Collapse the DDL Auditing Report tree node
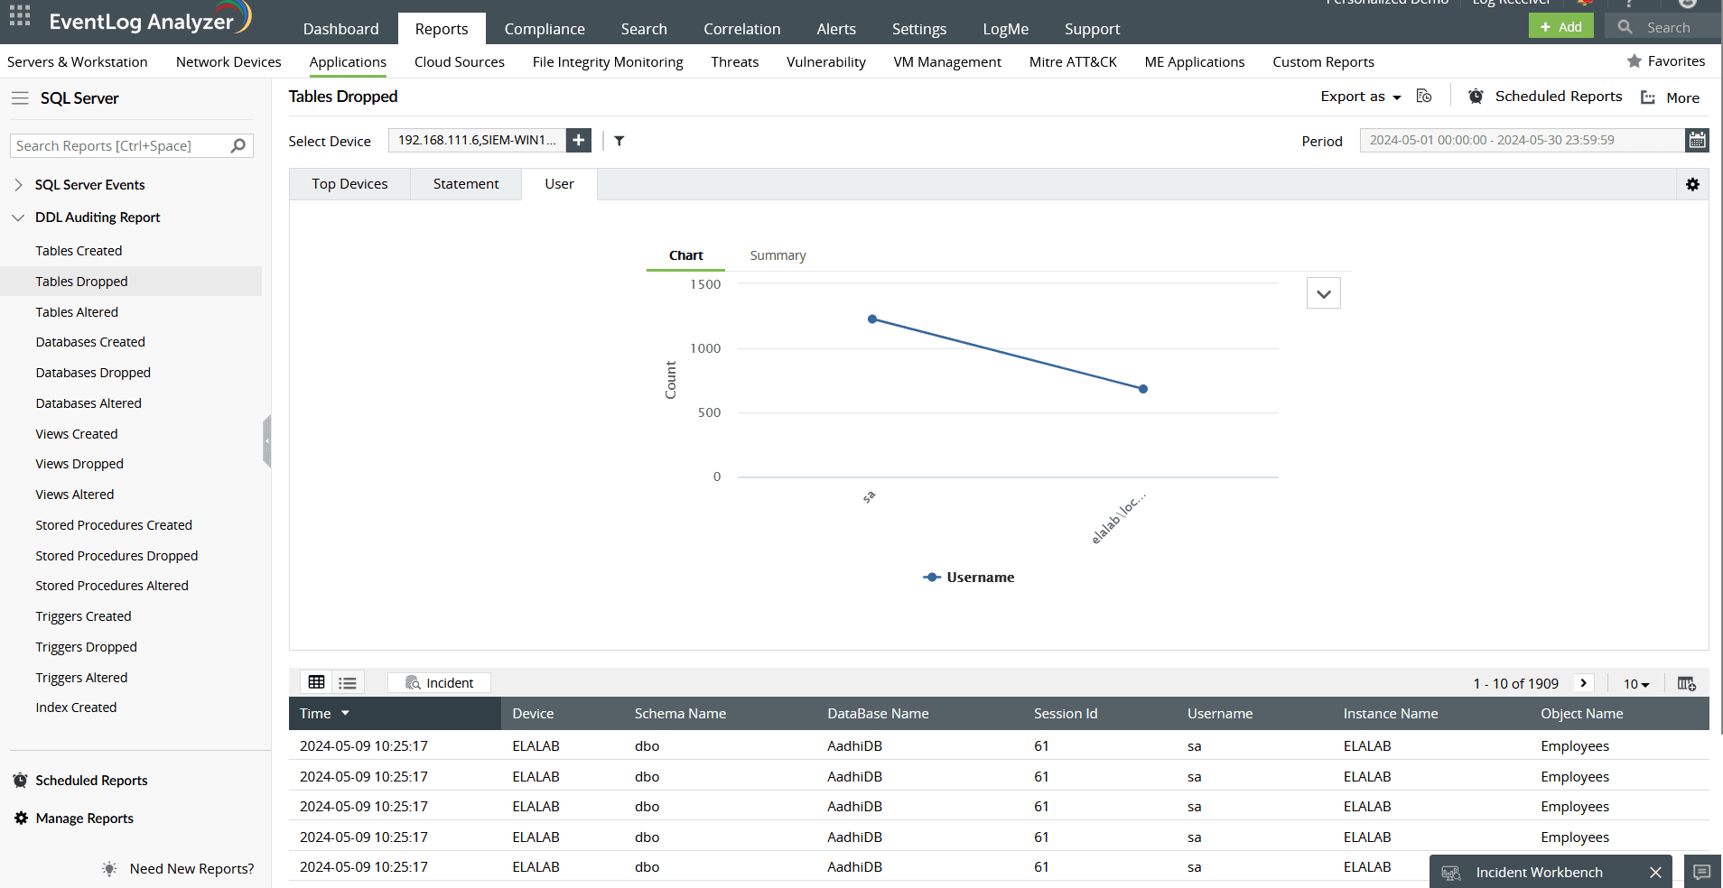 (18, 217)
